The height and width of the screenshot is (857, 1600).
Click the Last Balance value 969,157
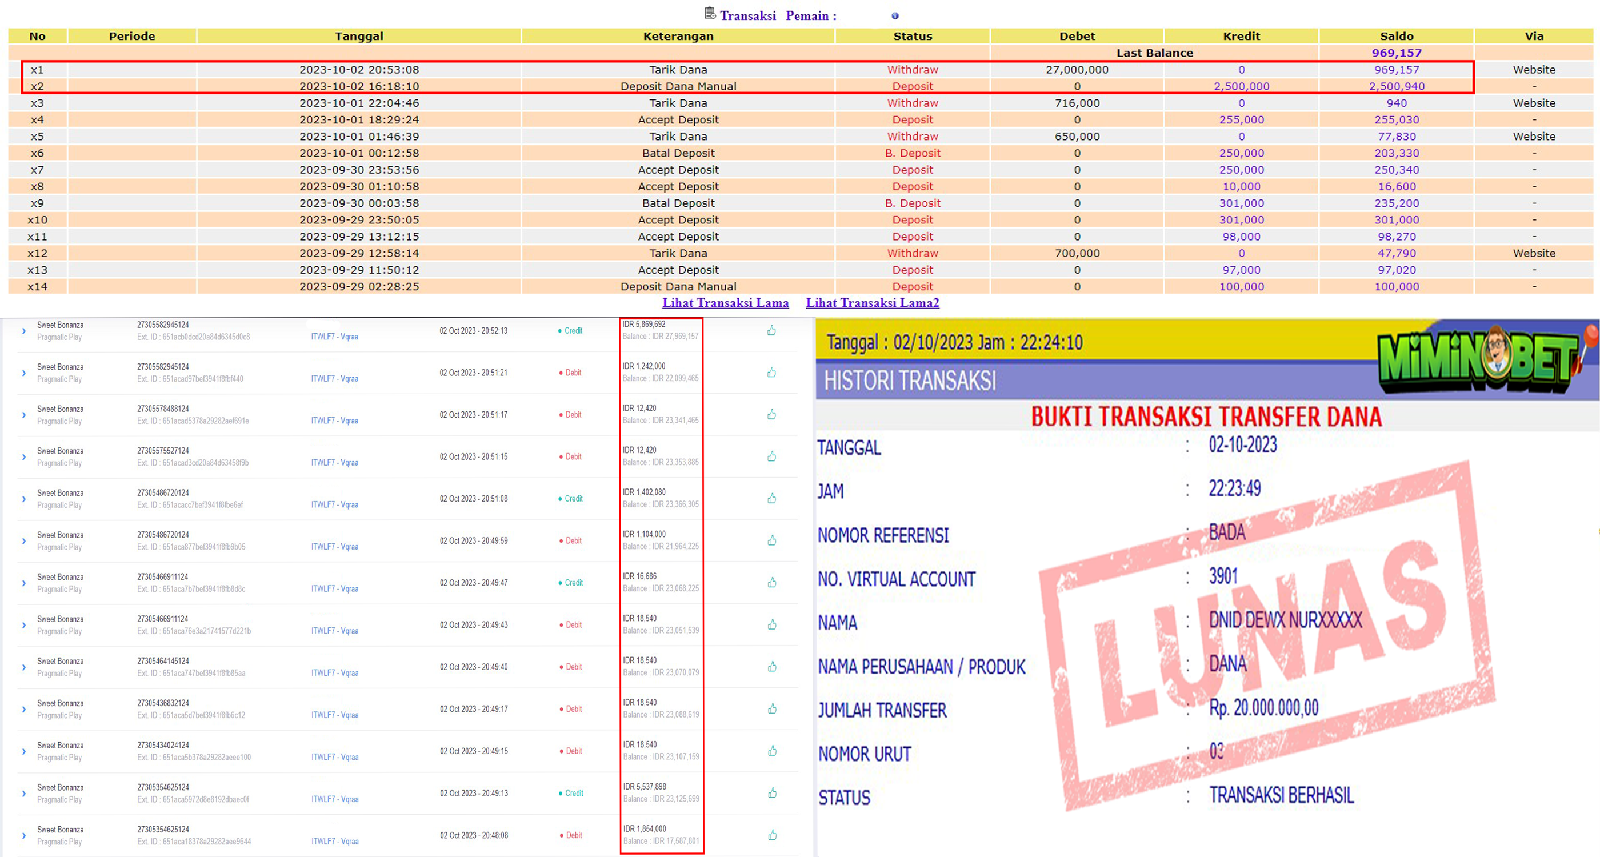pyautogui.click(x=1396, y=53)
